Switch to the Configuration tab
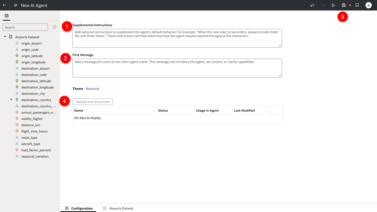 click(x=78, y=208)
